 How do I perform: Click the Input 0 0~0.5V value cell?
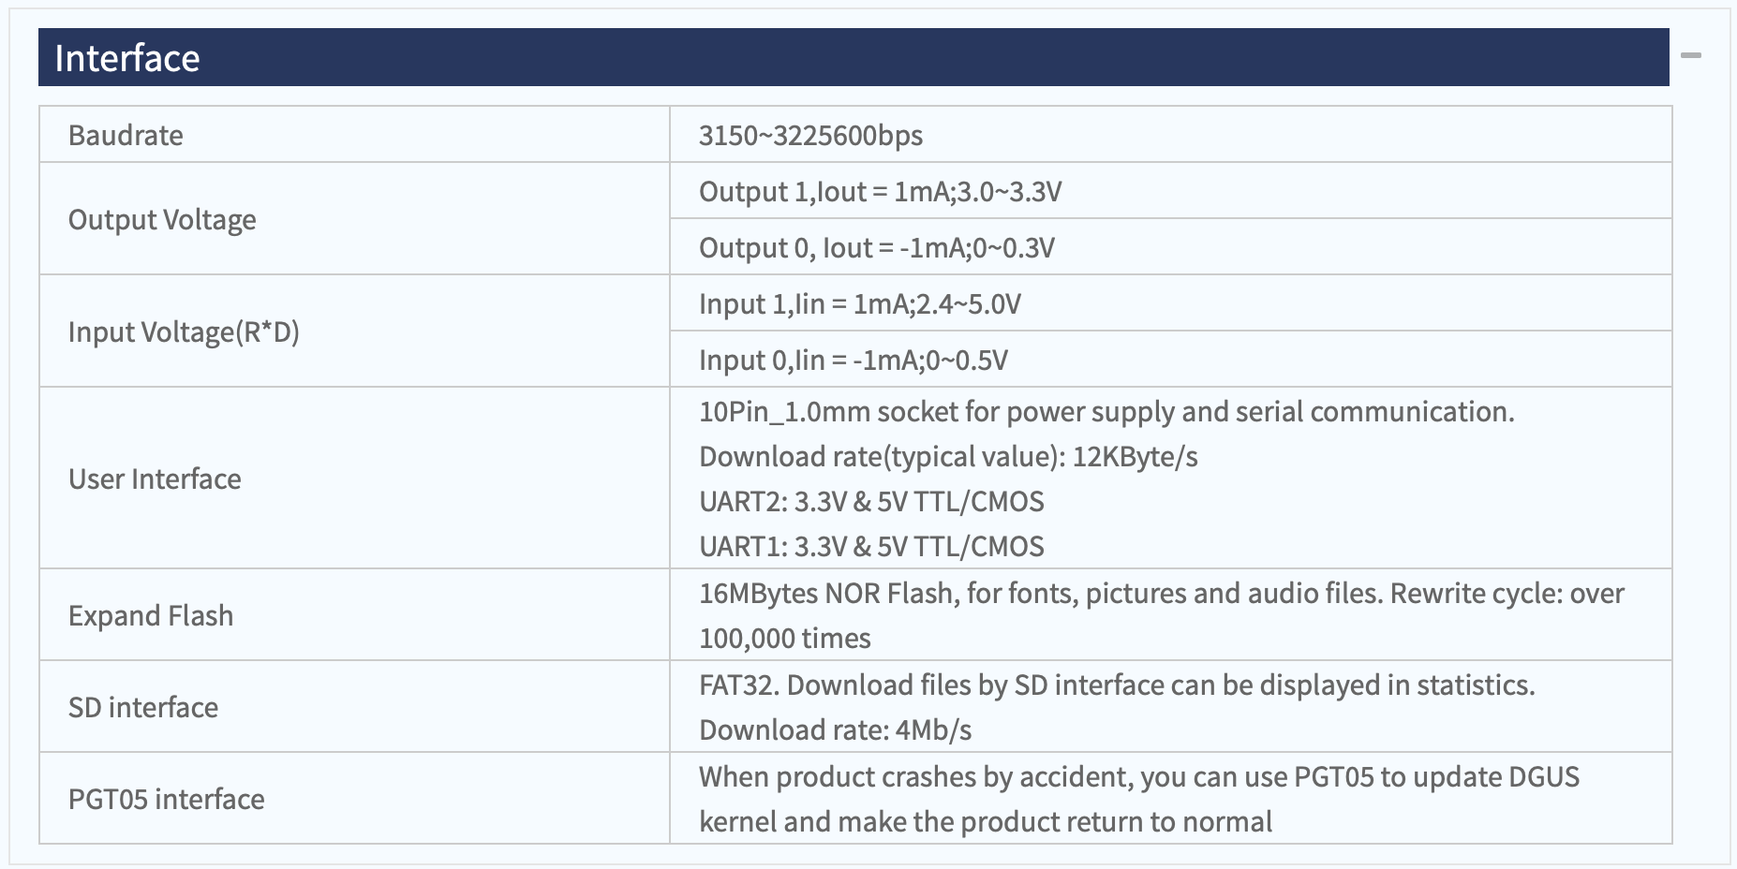coord(853,360)
